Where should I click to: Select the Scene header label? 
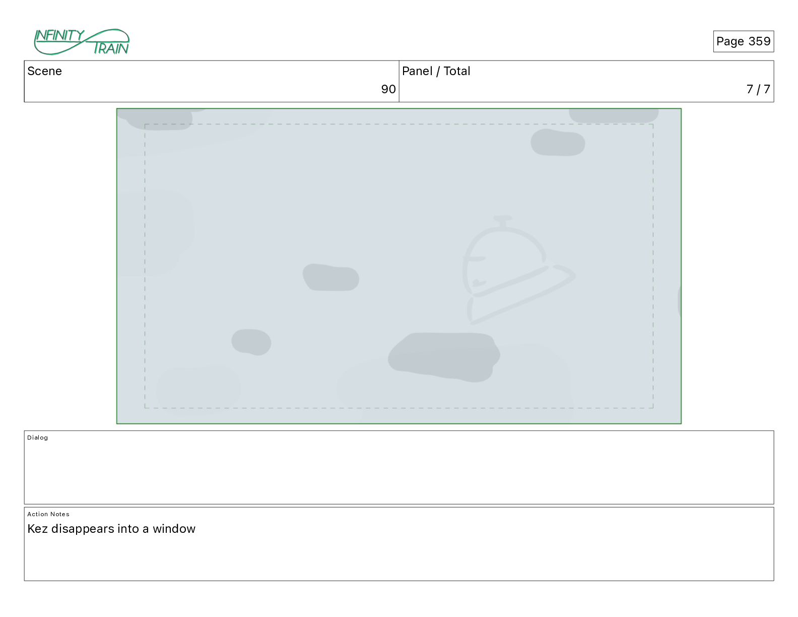point(45,71)
